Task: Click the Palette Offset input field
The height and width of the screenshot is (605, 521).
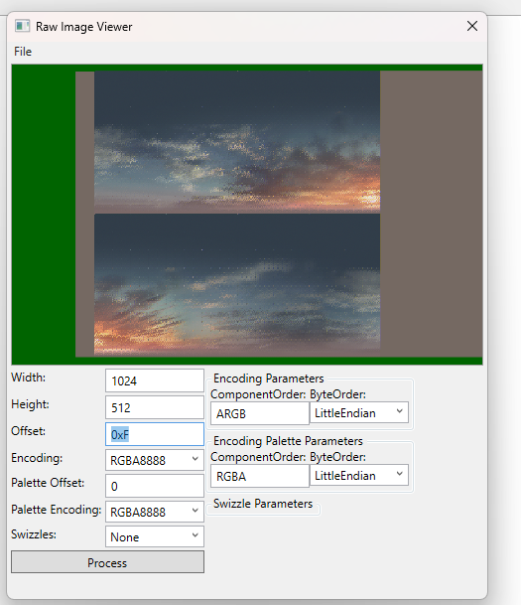Action: (155, 486)
